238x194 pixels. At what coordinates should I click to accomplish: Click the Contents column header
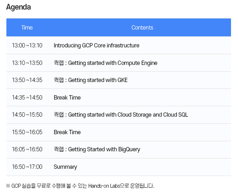(x=142, y=27)
